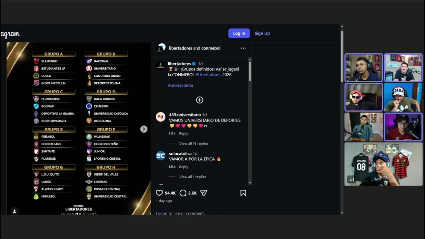The image size is (425, 239).
Task: Show tagged people icon on image
Action: [x=14, y=211]
